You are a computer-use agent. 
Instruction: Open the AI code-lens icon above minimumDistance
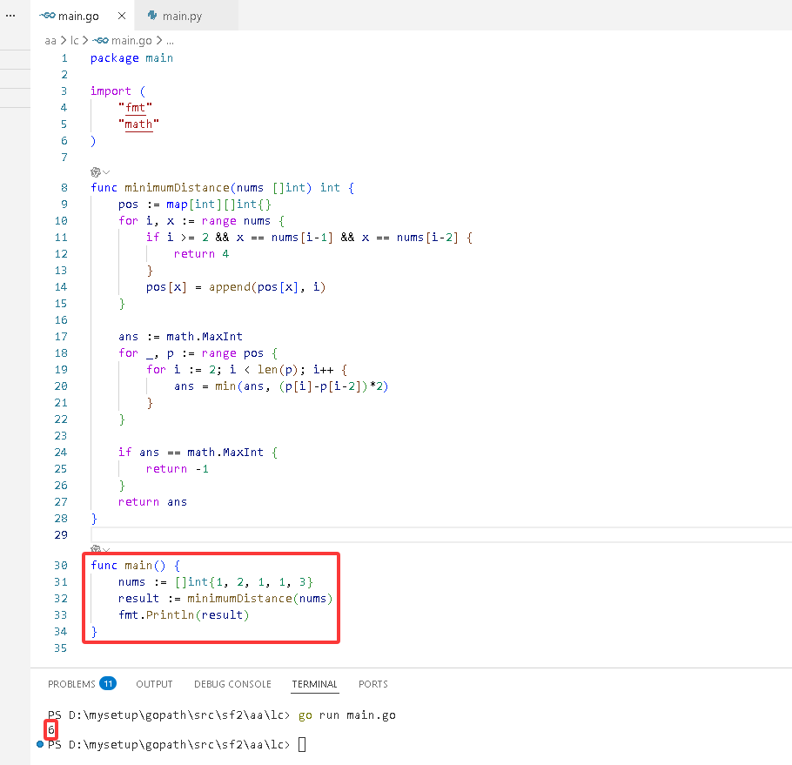tap(96, 172)
